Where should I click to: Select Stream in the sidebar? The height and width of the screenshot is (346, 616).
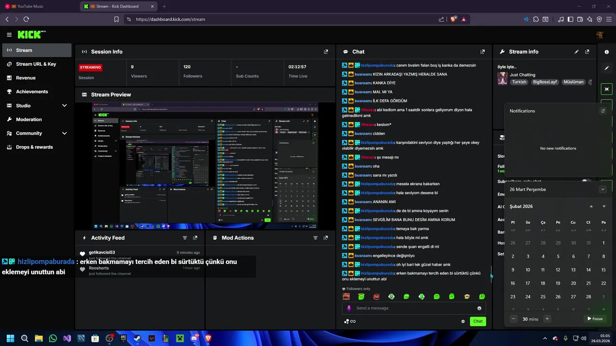37,50
